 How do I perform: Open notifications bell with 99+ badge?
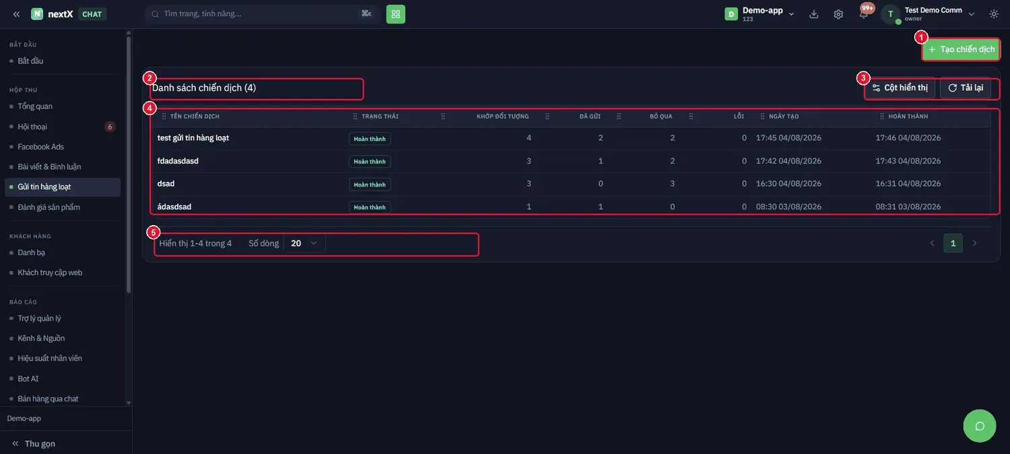[x=864, y=13]
